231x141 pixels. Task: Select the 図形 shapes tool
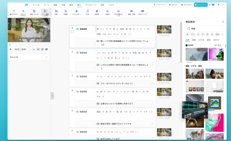[56, 13]
